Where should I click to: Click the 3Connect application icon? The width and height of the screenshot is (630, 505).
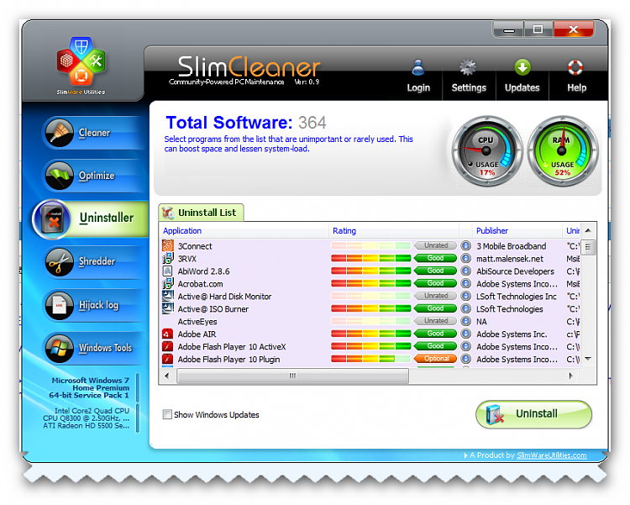167,245
